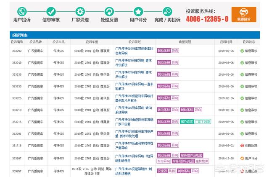Click red 处理反馈 status icon for 351716

pyautogui.click(x=242, y=146)
